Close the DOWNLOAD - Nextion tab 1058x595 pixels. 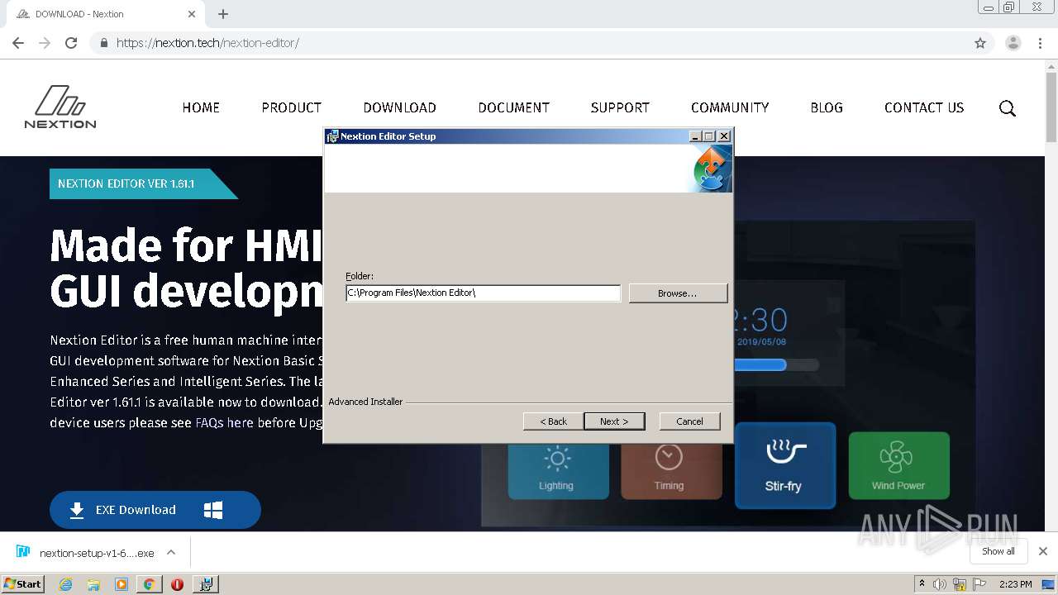coord(192,14)
